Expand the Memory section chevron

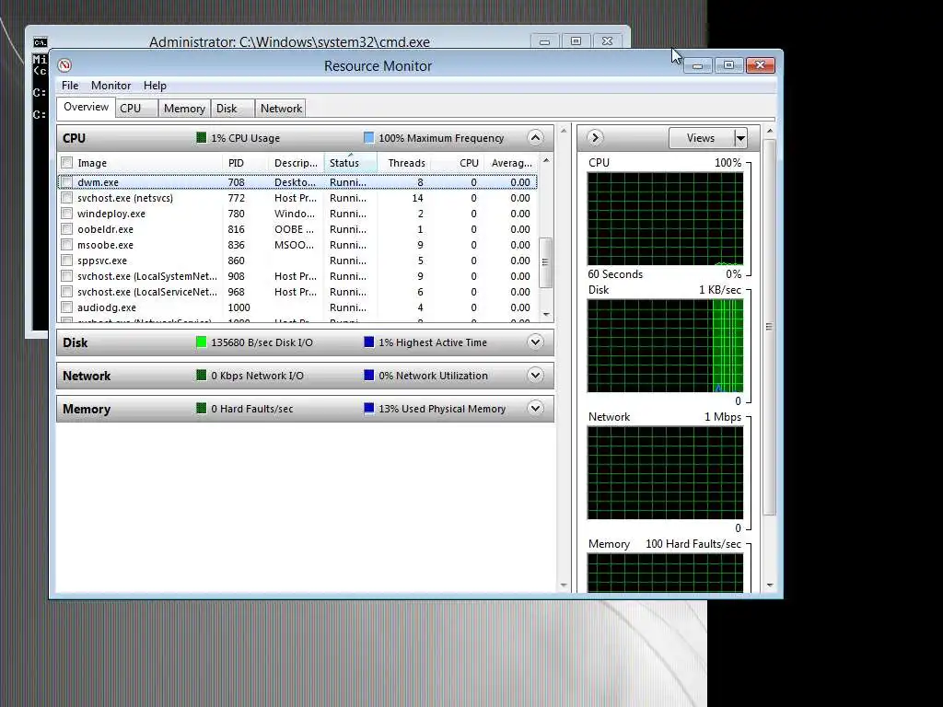[535, 408]
